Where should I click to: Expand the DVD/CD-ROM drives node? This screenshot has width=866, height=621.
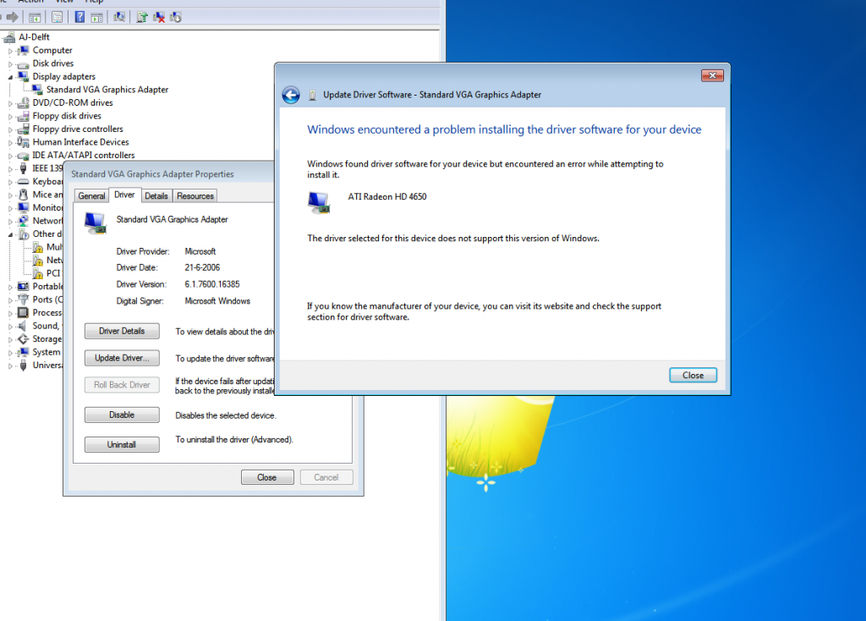[10, 102]
